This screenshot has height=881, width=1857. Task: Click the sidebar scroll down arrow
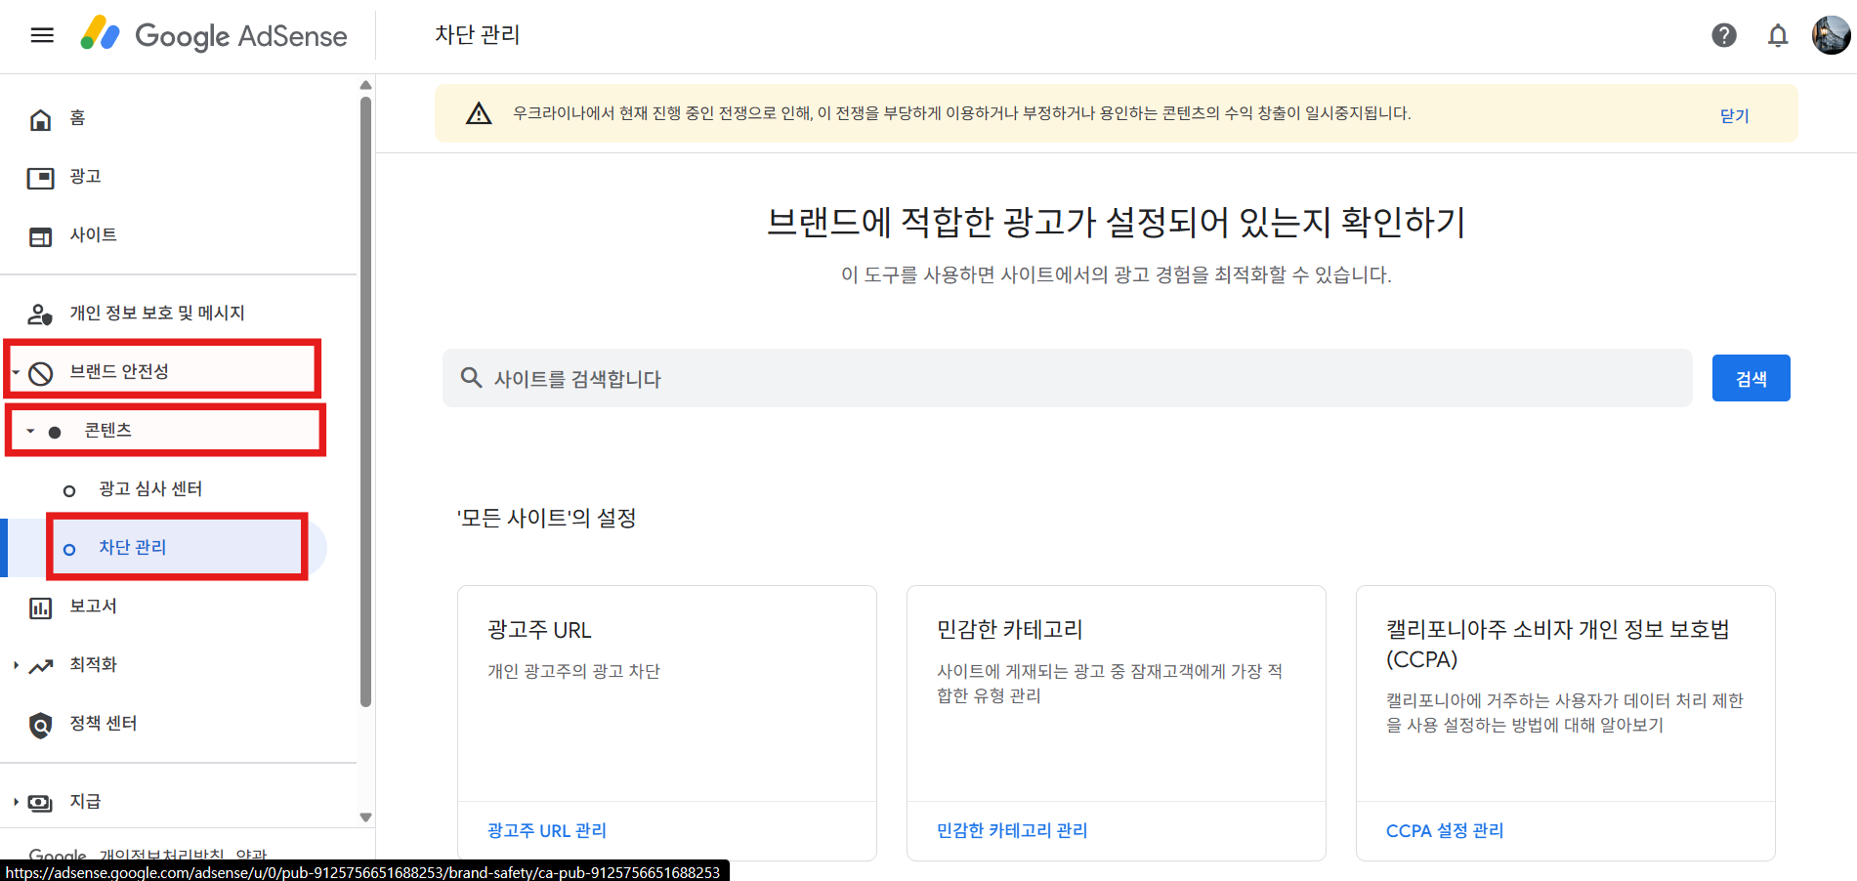tap(365, 818)
